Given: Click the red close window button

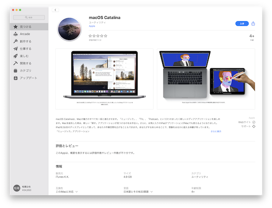Looking at the screenshot, I should click(13, 10).
